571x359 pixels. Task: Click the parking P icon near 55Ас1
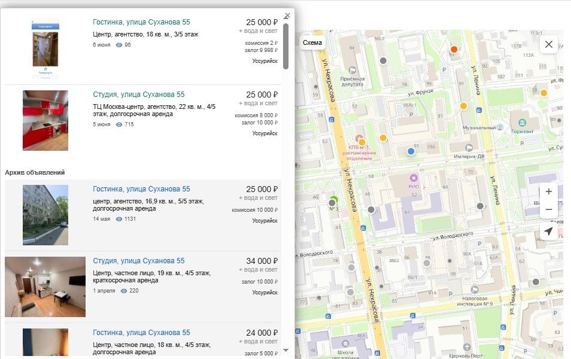tap(411, 114)
